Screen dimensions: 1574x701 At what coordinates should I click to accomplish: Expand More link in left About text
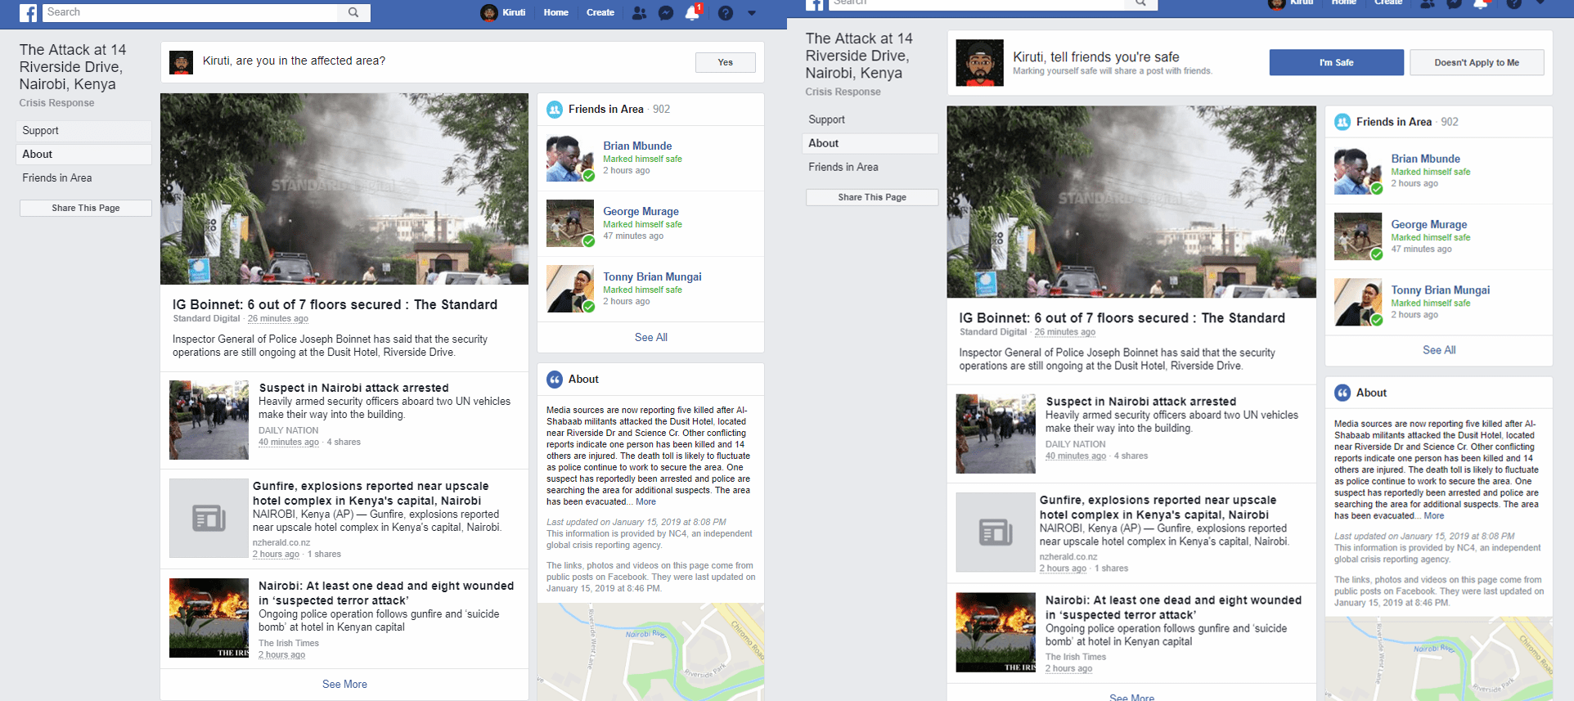645,502
